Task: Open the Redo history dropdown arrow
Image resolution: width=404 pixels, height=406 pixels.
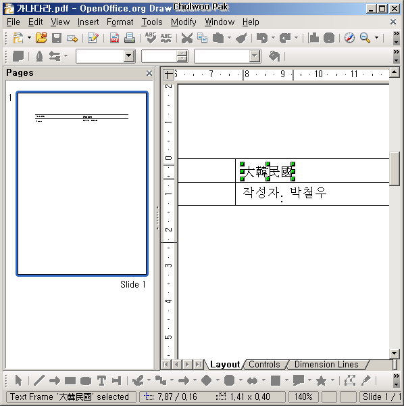Action: [x=296, y=38]
